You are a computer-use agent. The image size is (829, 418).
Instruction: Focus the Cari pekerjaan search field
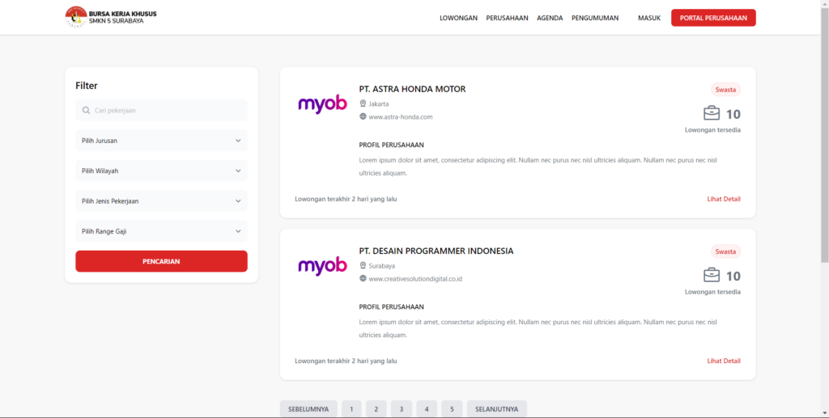click(x=161, y=110)
